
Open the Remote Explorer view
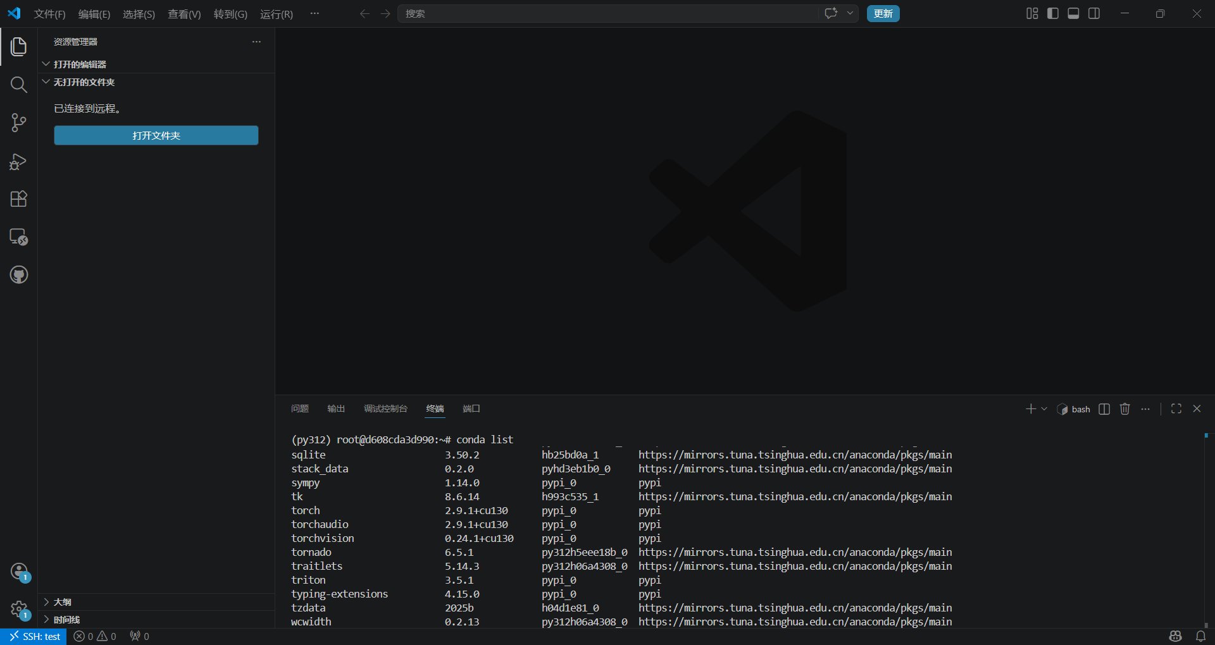pyautogui.click(x=19, y=237)
